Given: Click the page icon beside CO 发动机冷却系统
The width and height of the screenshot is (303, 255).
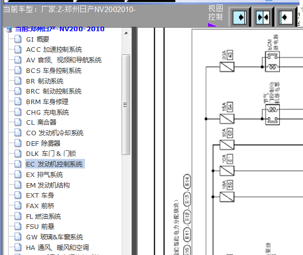Looking at the screenshot, I should tap(18, 132).
